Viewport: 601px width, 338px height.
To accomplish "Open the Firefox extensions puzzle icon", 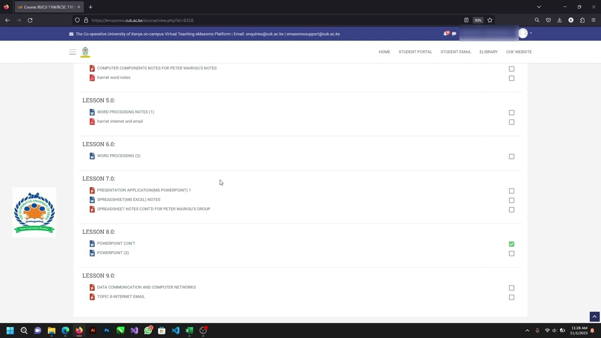I will 582,20.
